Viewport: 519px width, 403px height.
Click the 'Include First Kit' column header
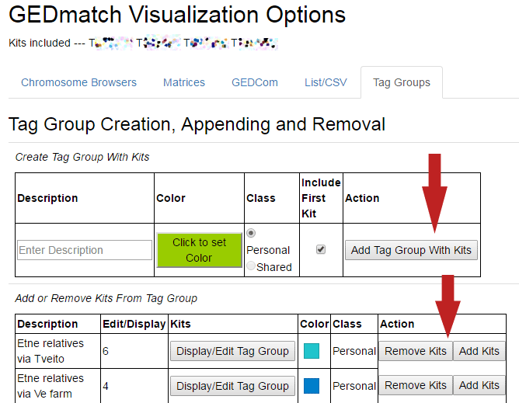pyautogui.click(x=321, y=198)
